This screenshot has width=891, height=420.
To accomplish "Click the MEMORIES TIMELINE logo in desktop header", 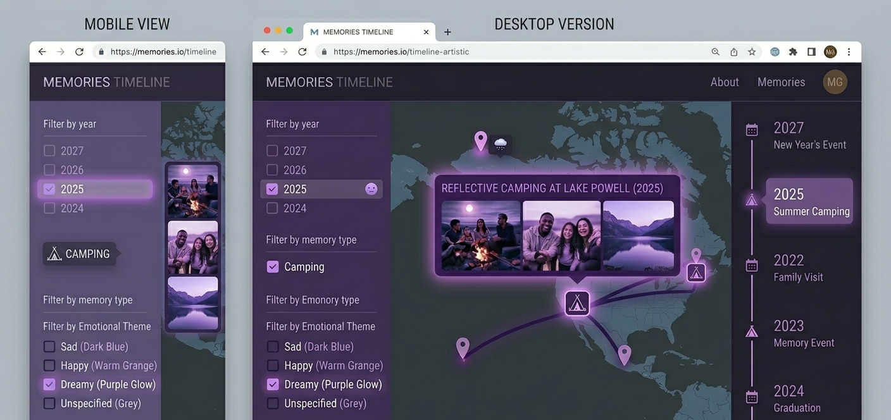I will click(x=329, y=82).
